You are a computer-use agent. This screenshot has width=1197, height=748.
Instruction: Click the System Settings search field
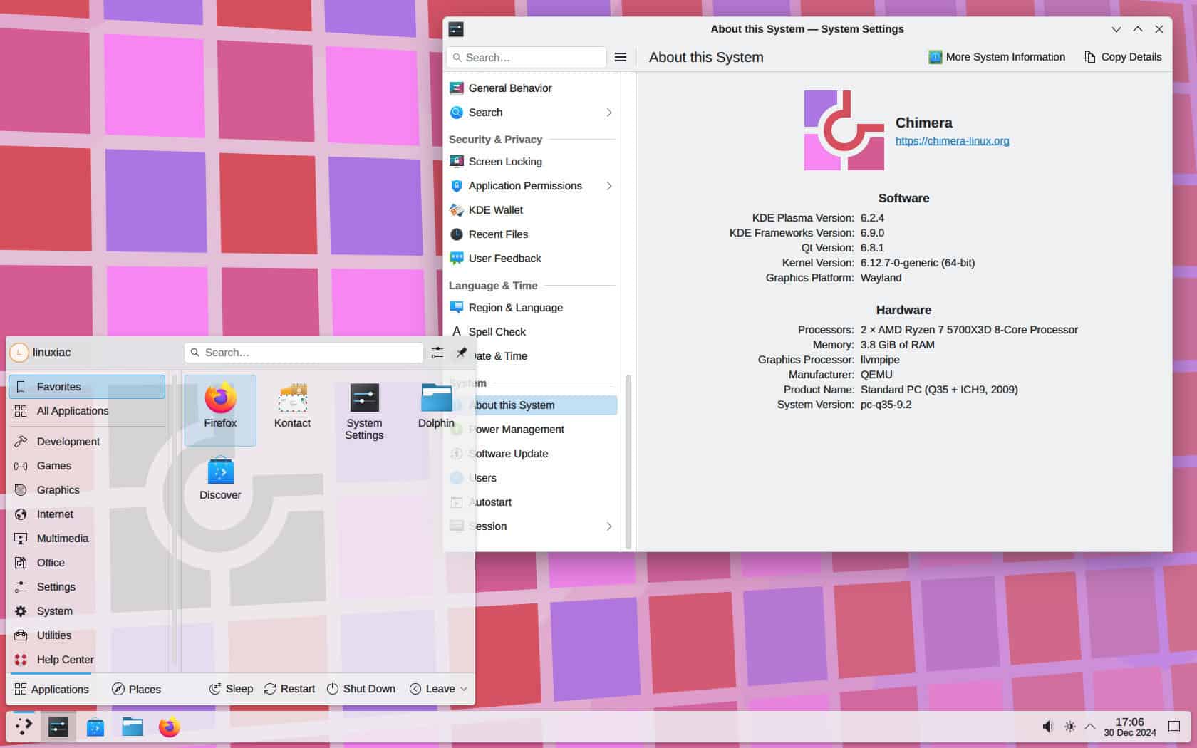(x=527, y=57)
